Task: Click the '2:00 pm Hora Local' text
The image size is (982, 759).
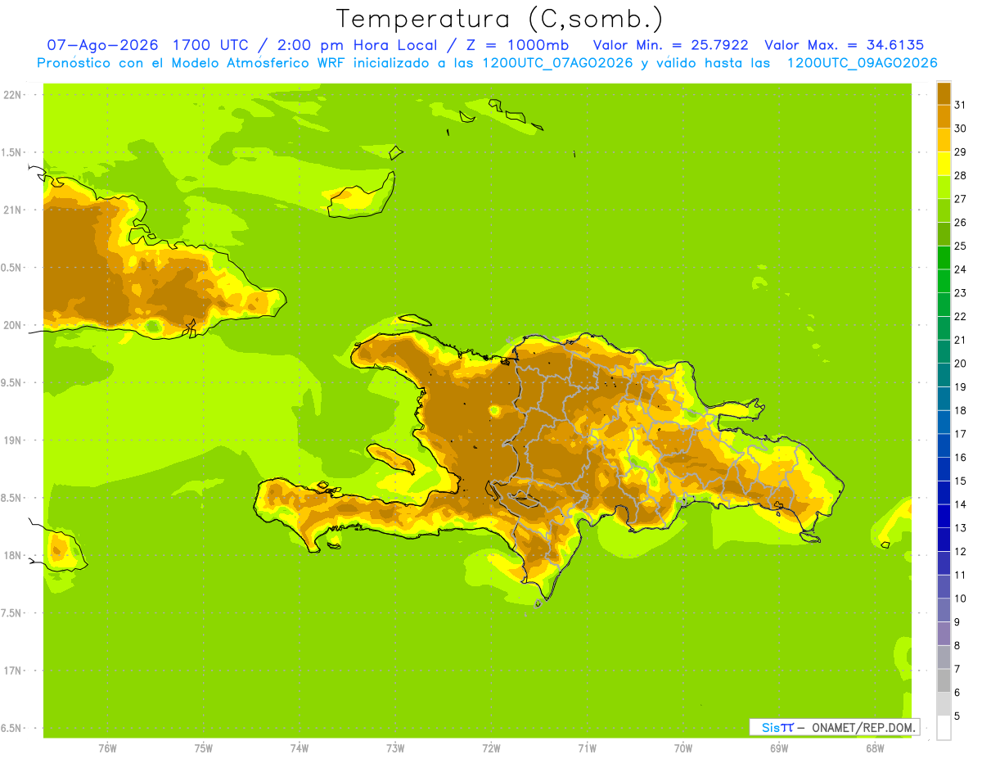Action: [355, 45]
